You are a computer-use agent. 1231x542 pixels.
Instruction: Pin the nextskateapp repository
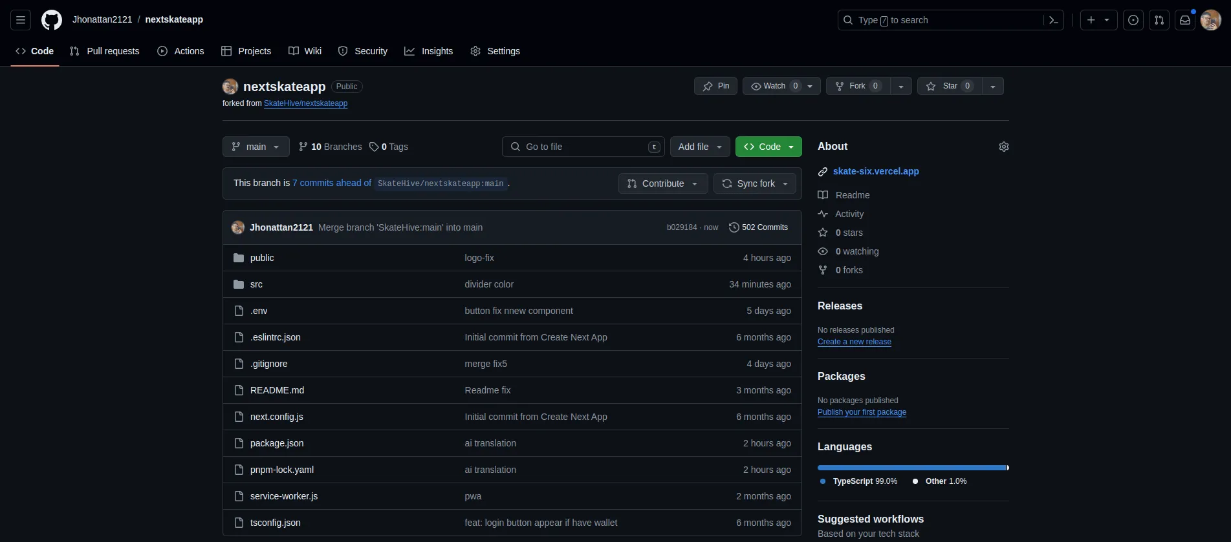click(x=715, y=86)
